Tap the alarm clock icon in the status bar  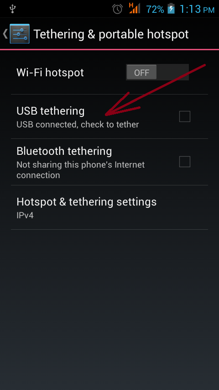pos(117,9)
